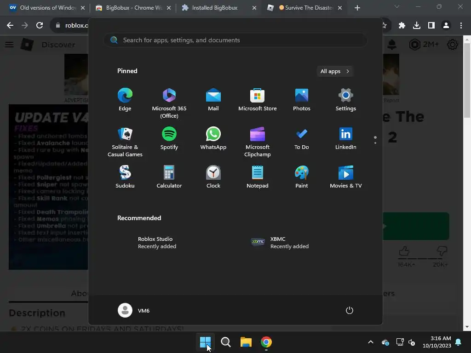Screen dimensions: 471x353
Task: Click the Windows Start button on taskbar
Action: [206, 342]
